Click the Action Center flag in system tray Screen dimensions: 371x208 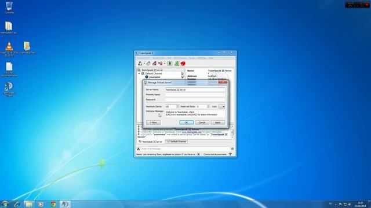click(340, 204)
